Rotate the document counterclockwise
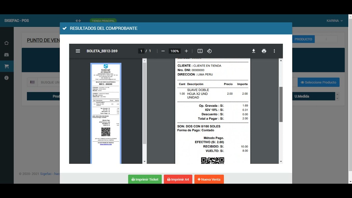The height and width of the screenshot is (198, 352). click(209, 51)
